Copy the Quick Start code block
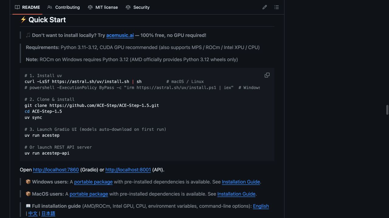Screen dimensions: 389x218 pyautogui.click(x=267, y=75)
